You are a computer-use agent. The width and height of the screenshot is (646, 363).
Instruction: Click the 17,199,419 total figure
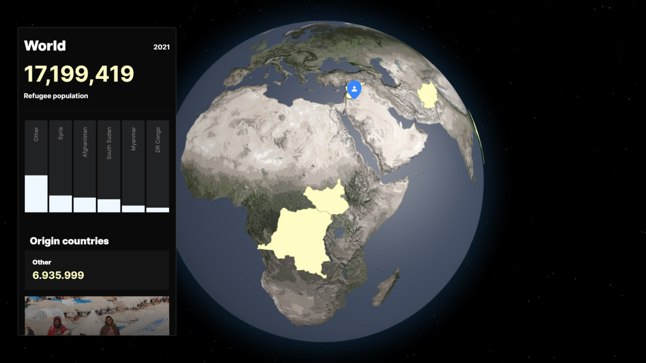pos(79,74)
